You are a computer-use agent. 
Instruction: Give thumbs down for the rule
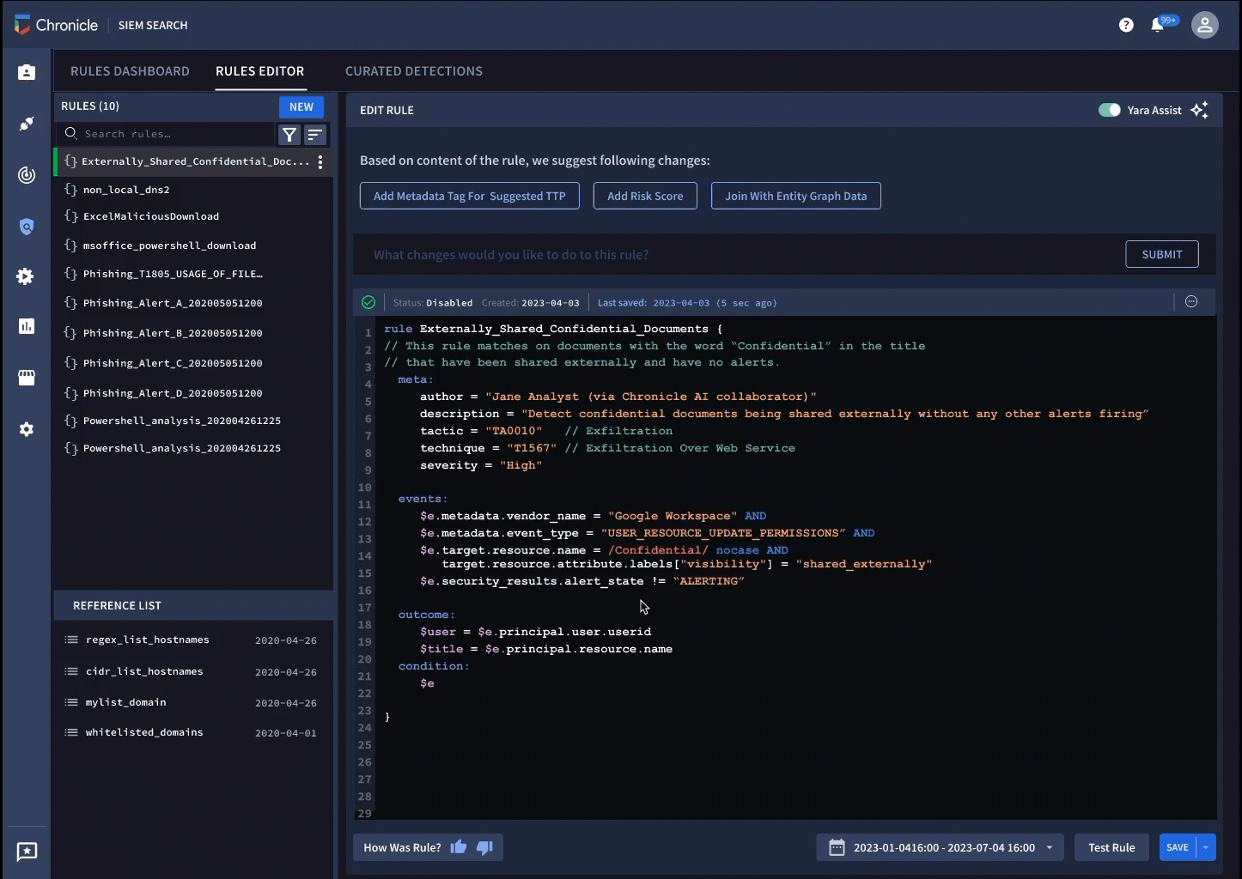tap(484, 847)
